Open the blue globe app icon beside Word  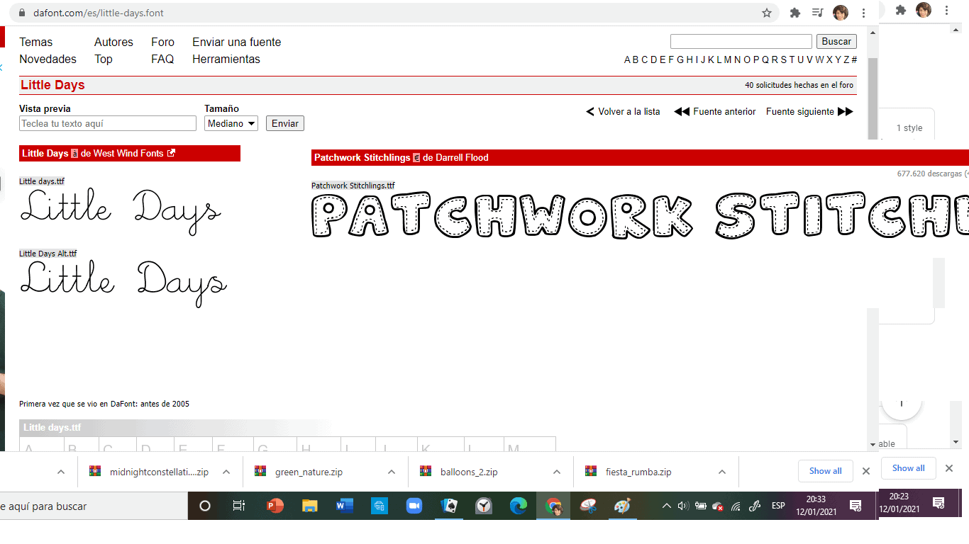tap(379, 506)
